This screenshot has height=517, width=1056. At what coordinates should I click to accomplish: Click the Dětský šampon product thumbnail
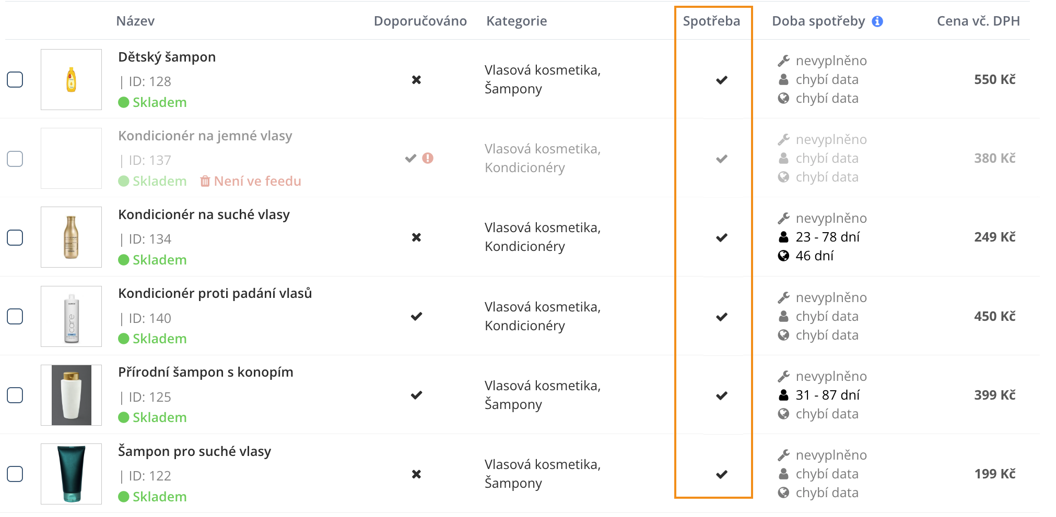coord(72,79)
